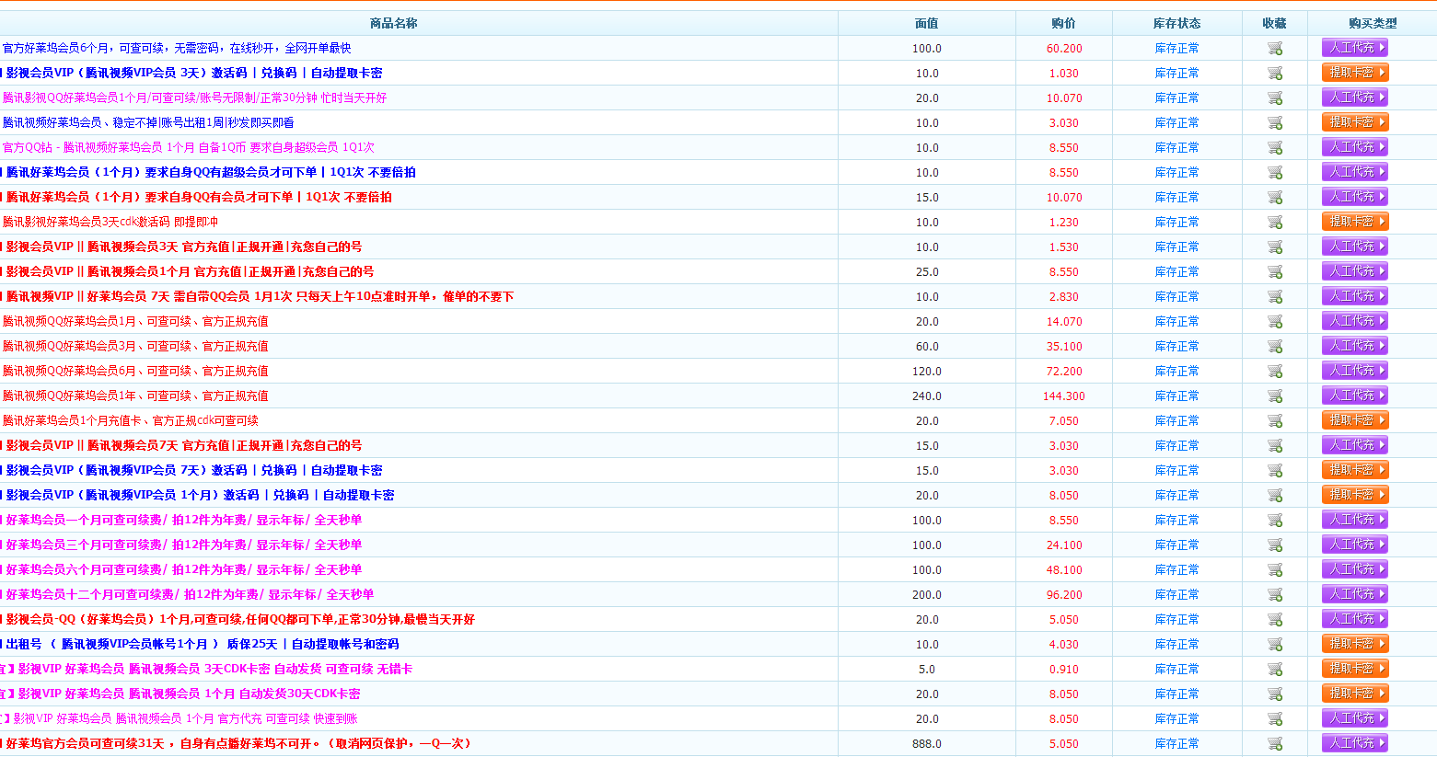Click cart icon for 腾讯视频QQ好莱坞会员1年 row
Image resolution: width=1437 pixels, height=757 pixels.
pyautogui.click(x=1275, y=396)
